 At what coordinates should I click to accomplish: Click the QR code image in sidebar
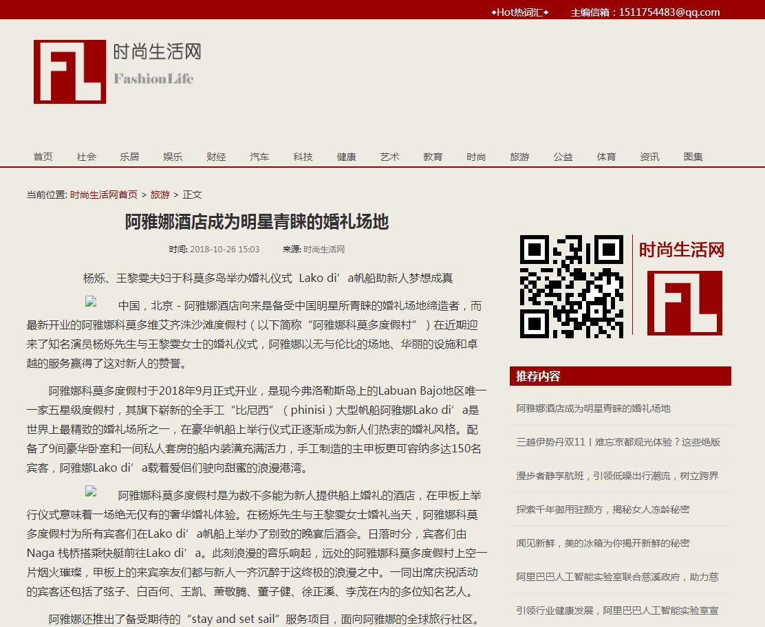tap(571, 286)
